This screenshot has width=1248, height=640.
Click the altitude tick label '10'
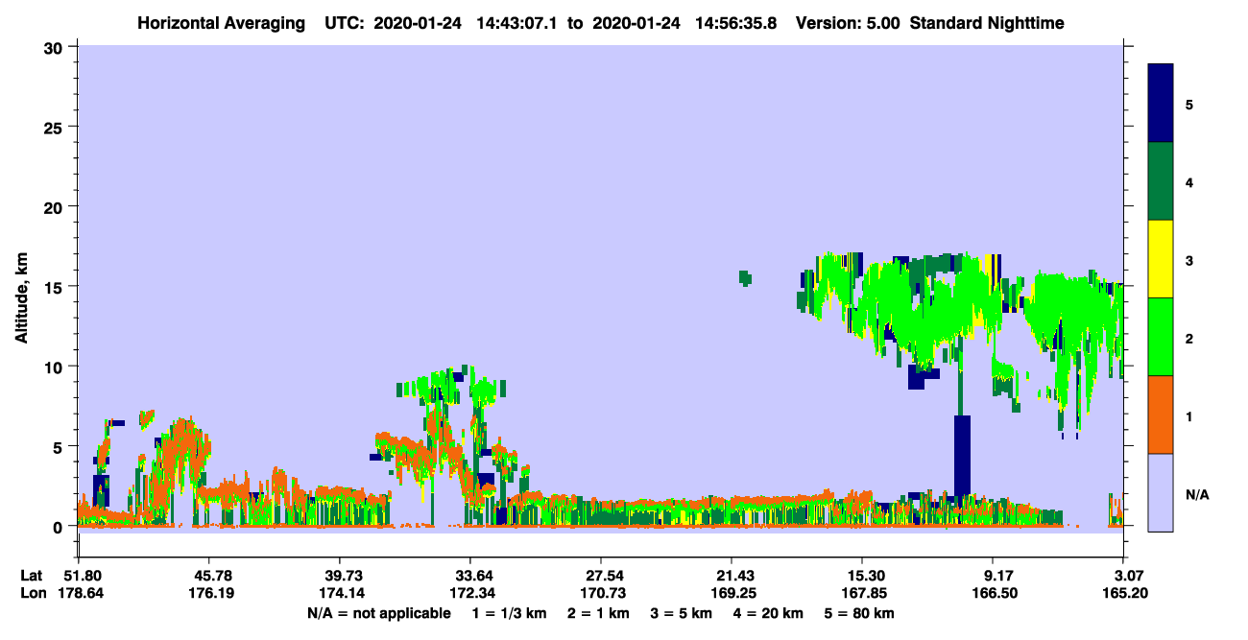coord(56,366)
